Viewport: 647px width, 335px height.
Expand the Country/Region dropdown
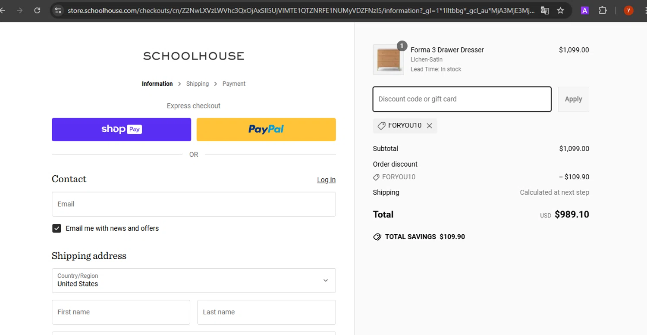pyautogui.click(x=194, y=280)
